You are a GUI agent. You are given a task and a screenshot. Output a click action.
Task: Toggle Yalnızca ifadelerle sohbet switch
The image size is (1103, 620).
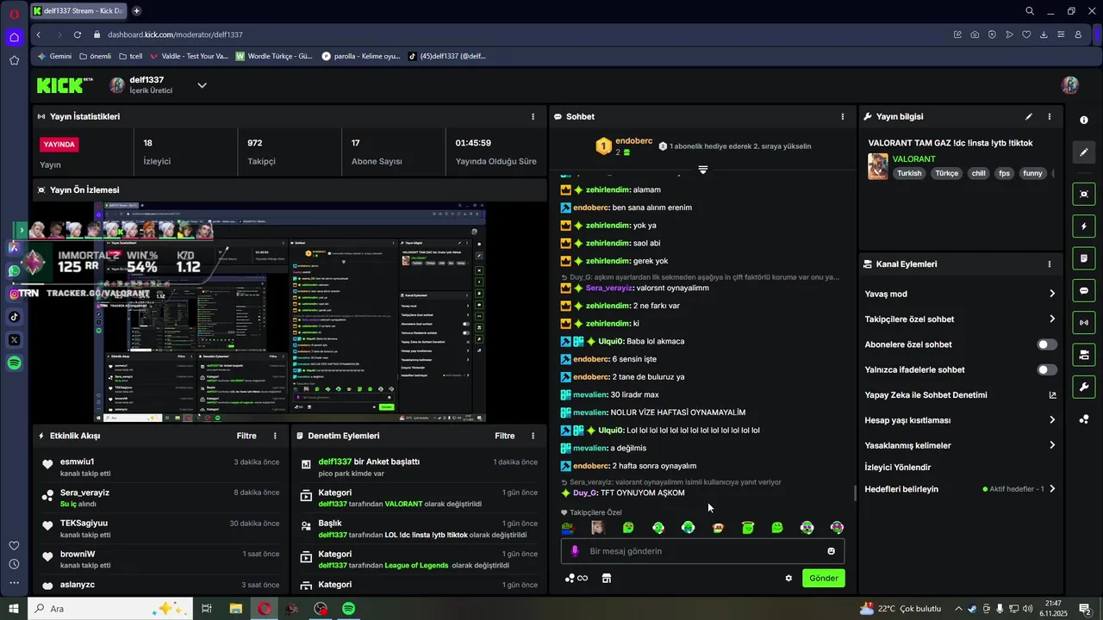click(x=1047, y=369)
